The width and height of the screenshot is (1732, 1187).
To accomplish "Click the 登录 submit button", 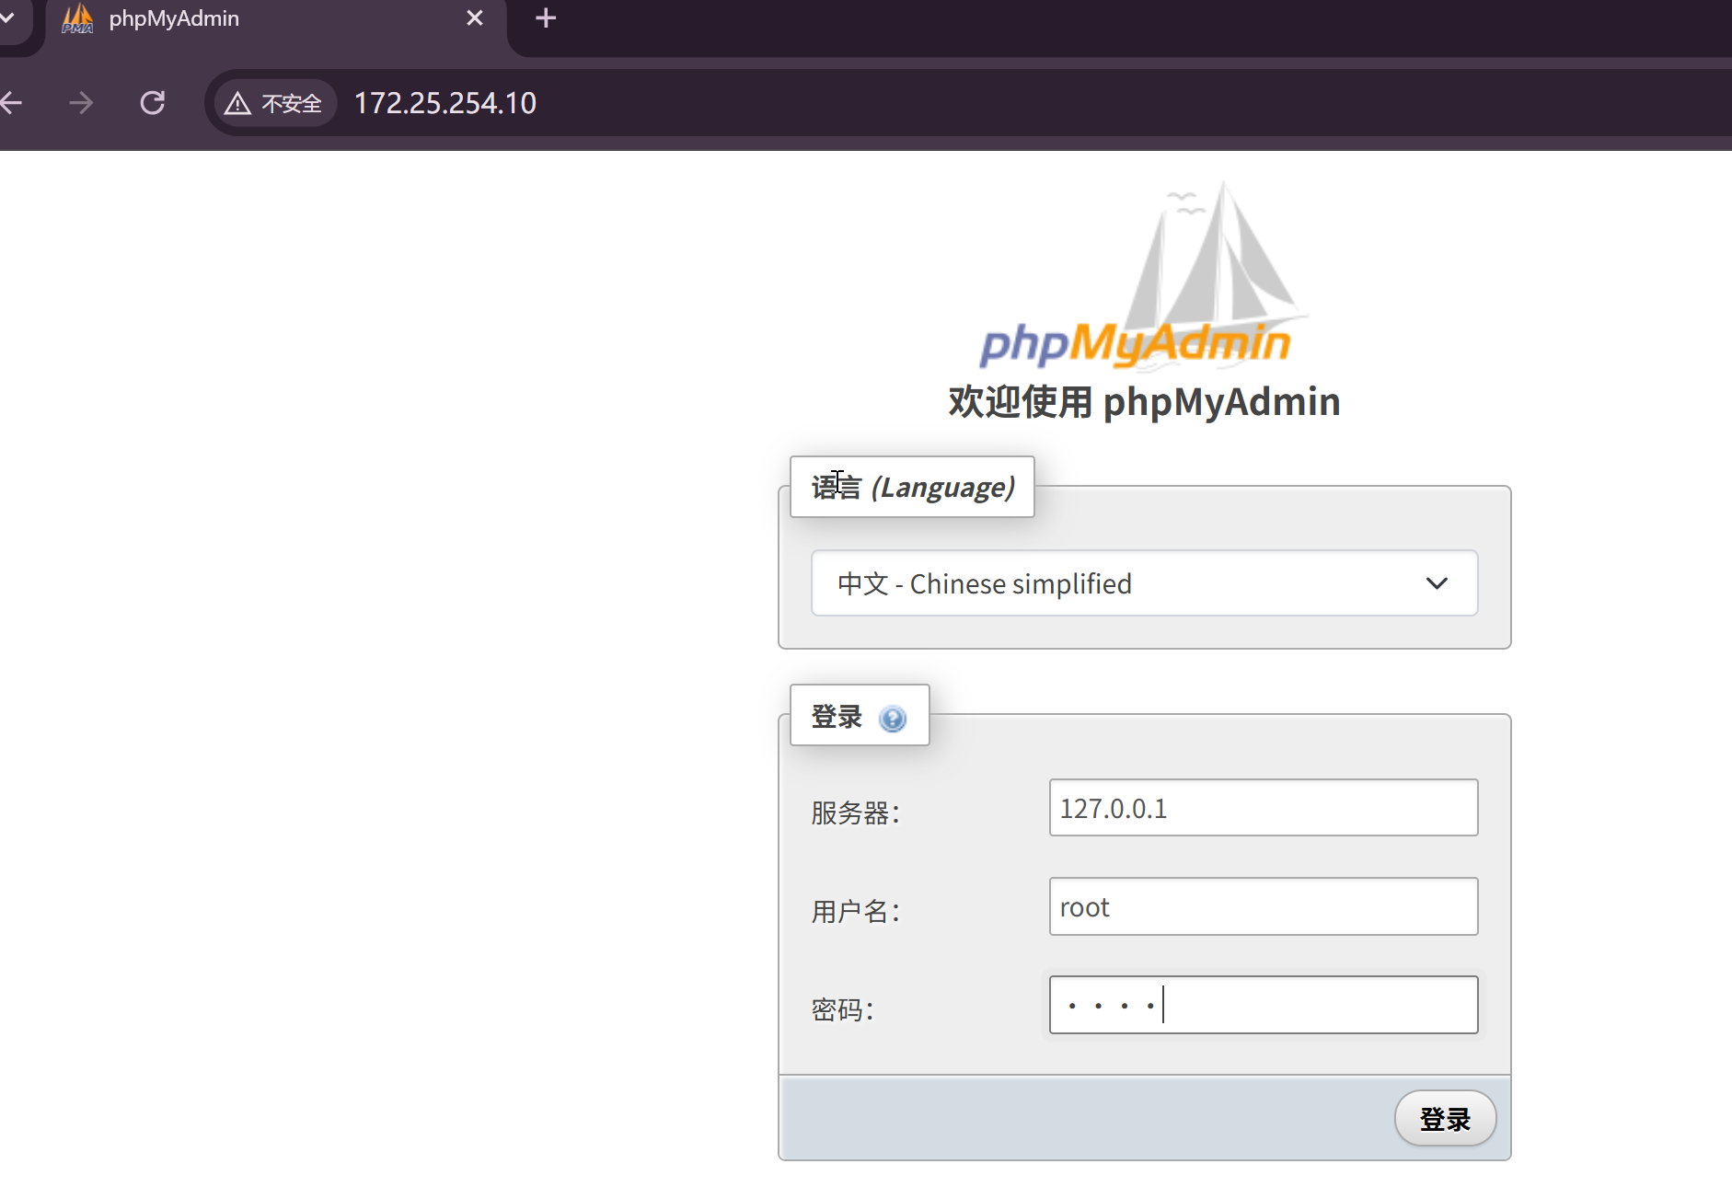I will click(x=1445, y=1119).
